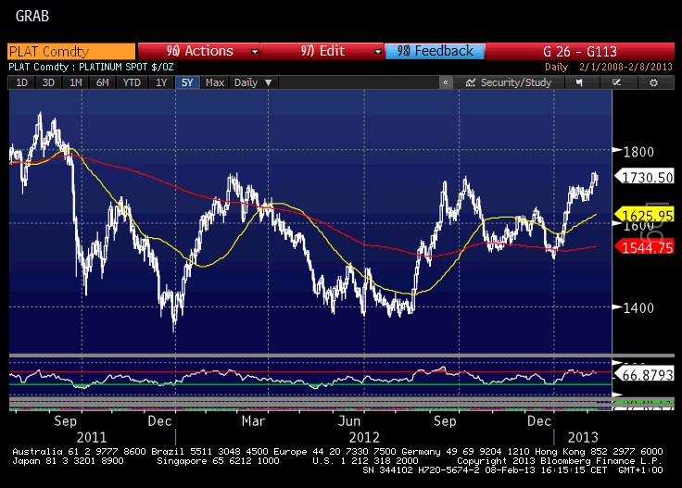The width and height of the screenshot is (682, 488).
Task: Collapse toolbar with double-chevron icon
Action: click(446, 82)
